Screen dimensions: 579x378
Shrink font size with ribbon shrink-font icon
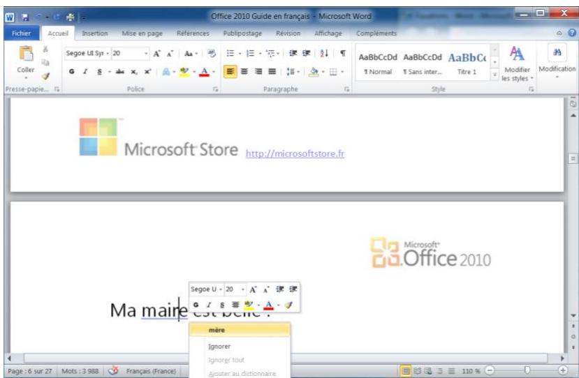[x=170, y=54]
